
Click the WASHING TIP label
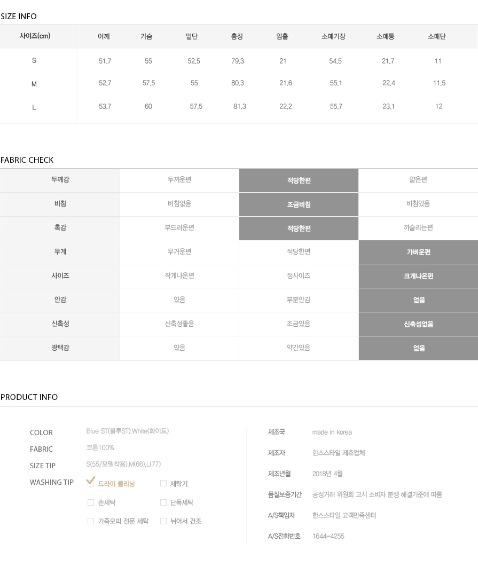tap(52, 482)
